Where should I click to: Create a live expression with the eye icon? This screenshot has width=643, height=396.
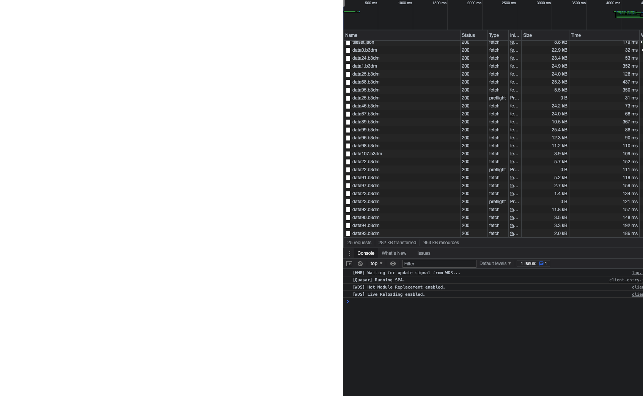click(x=393, y=263)
